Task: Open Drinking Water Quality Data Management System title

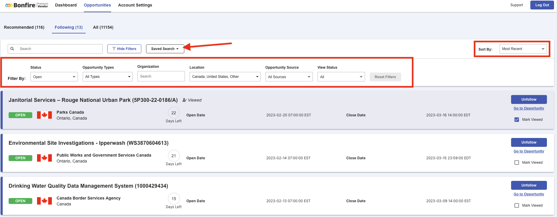Action: pyautogui.click(x=88, y=186)
